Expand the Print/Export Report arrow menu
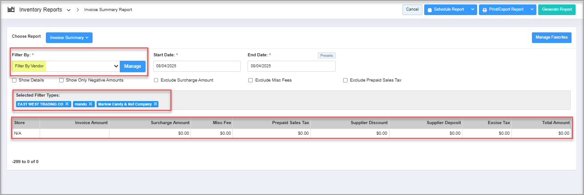The image size is (584, 195). [x=532, y=9]
